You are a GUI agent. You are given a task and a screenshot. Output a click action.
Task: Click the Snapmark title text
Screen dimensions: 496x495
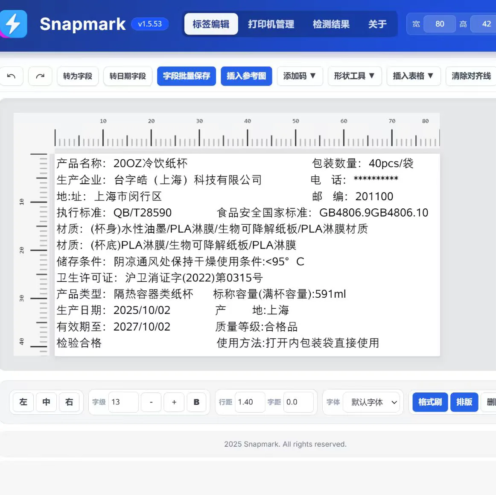click(x=82, y=24)
